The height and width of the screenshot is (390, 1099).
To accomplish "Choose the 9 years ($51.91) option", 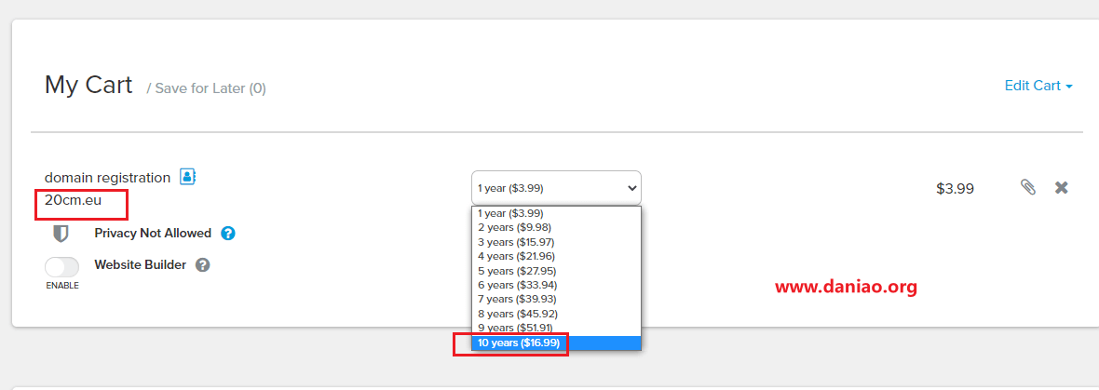I will [x=515, y=328].
